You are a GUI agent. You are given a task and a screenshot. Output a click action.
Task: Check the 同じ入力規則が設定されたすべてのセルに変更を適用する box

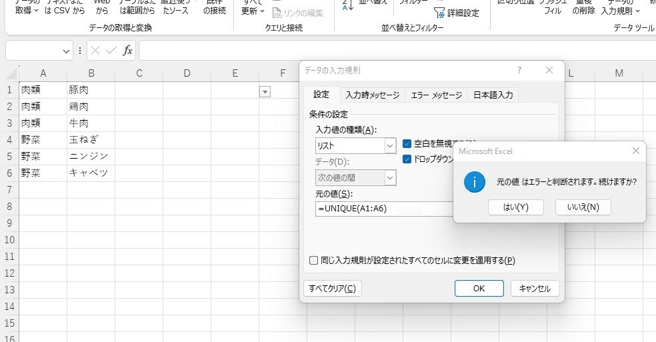[x=313, y=261]
